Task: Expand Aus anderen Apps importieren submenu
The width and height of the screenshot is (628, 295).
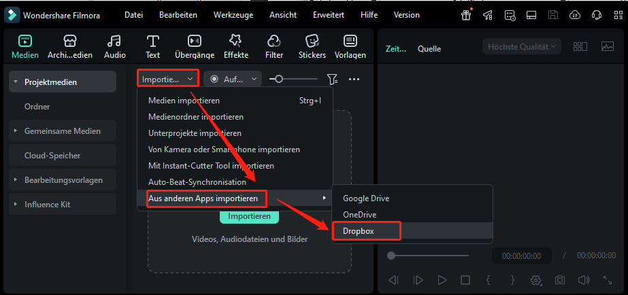Action: point(235,198)
